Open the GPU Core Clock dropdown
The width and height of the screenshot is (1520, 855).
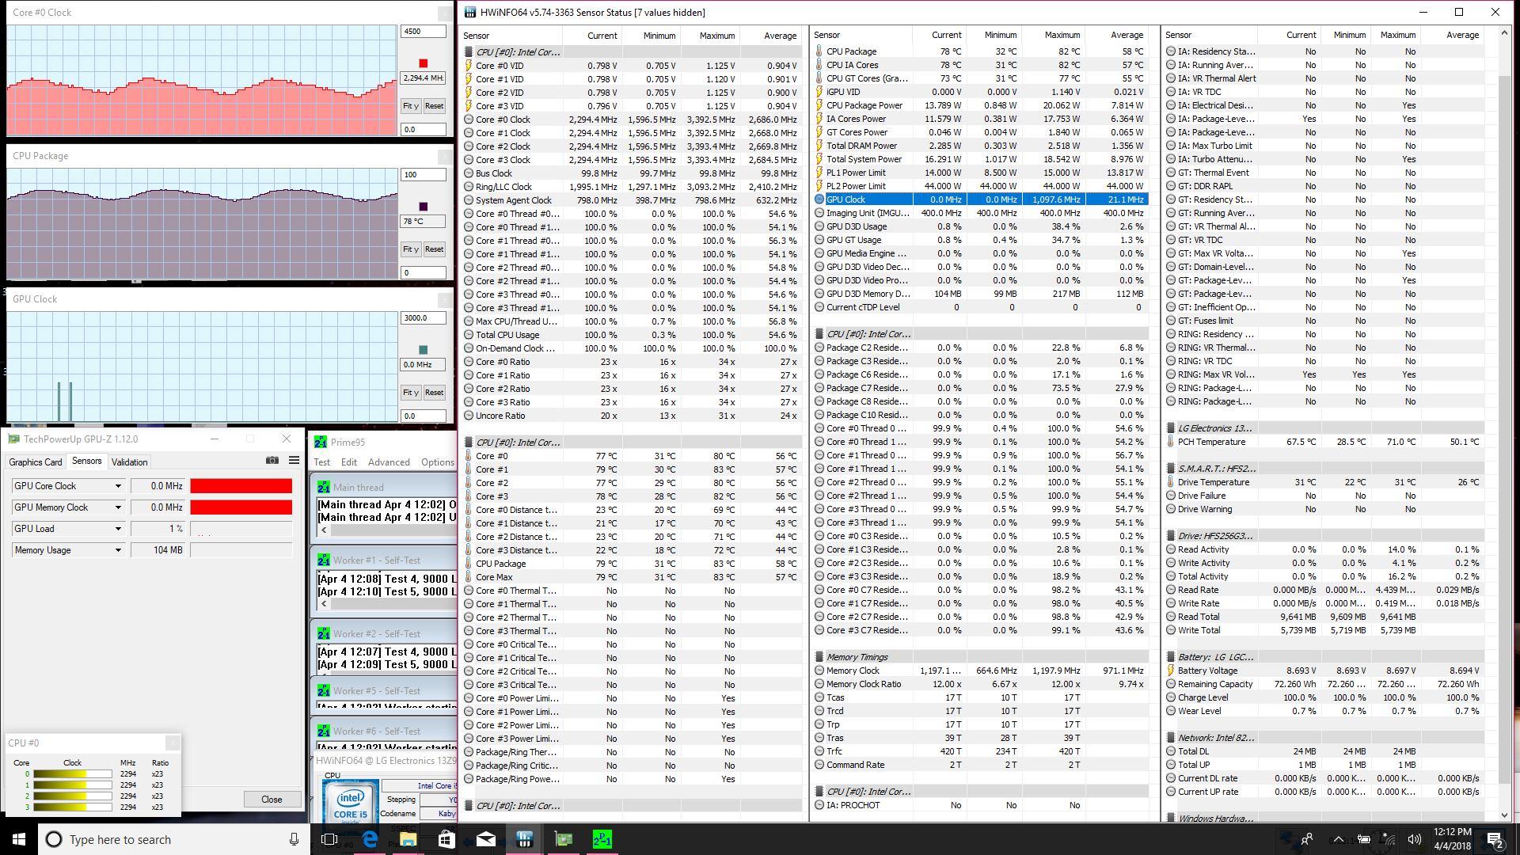coord(118,486)
